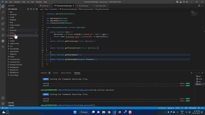Split the editor to the right
Screen dimensions: 205x115
pos(199,6)
